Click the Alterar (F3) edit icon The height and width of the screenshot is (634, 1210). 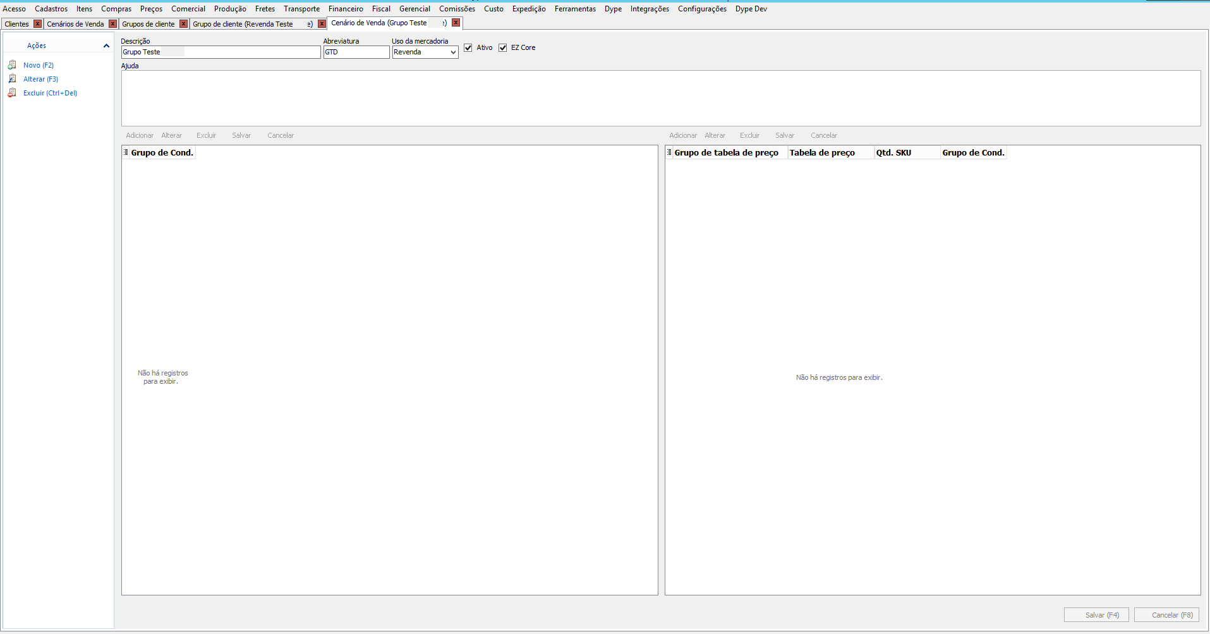click(x=12, y=79)
